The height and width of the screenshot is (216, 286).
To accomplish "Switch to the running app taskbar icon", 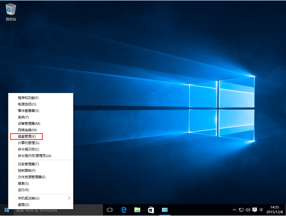I will [165, 210].
